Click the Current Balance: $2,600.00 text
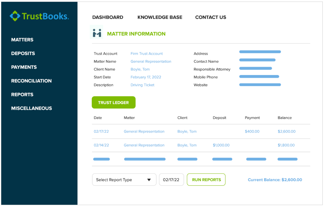 [x=275, y=180]
